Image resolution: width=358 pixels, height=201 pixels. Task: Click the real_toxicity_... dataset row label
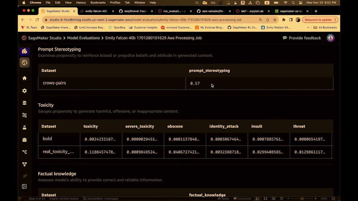[58, 152]
